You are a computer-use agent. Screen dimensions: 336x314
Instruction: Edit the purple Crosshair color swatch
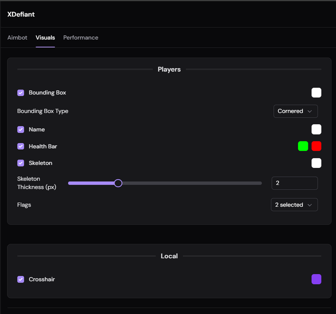point(316,279)
